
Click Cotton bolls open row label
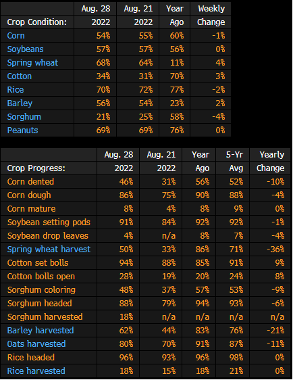click(x=41, y=277)
